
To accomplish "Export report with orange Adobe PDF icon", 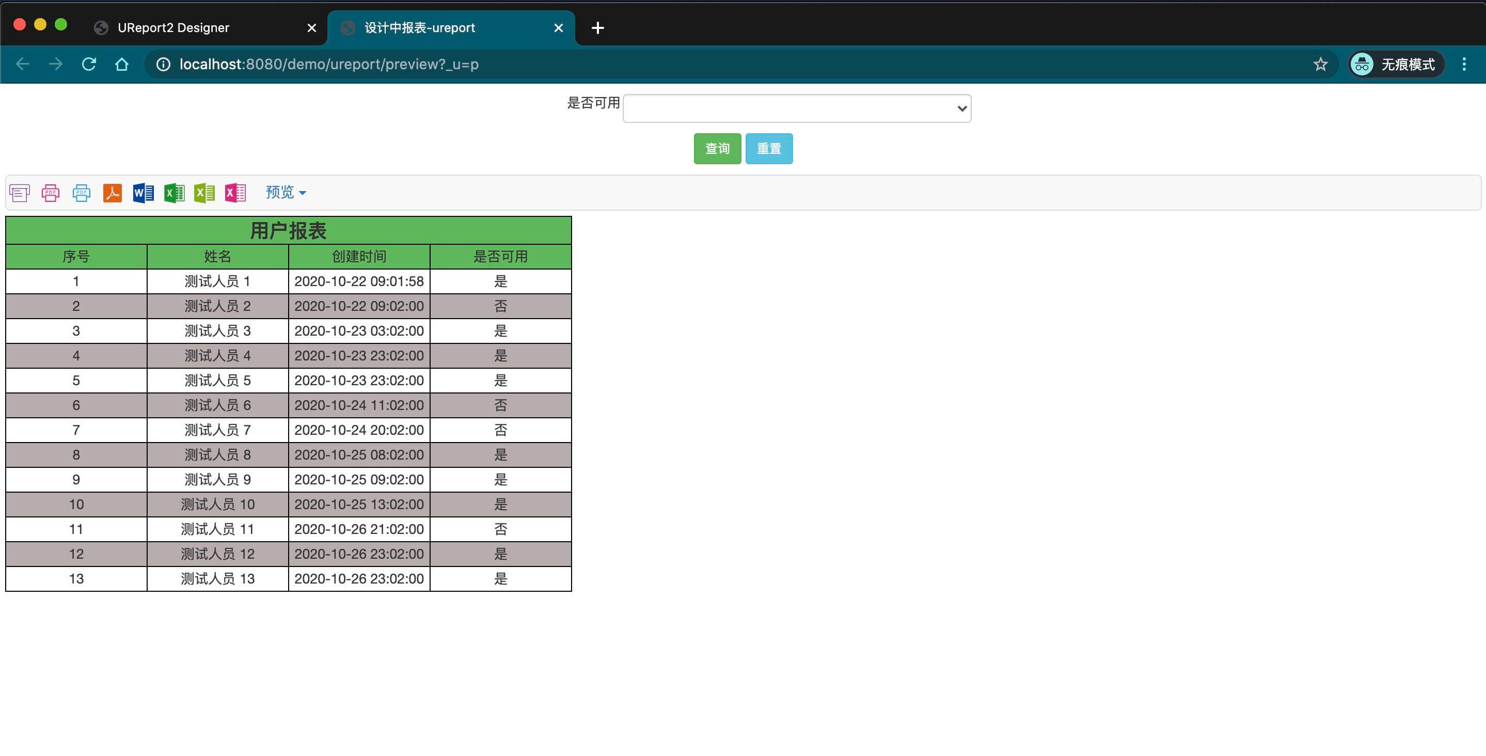I will click(113, 193).
